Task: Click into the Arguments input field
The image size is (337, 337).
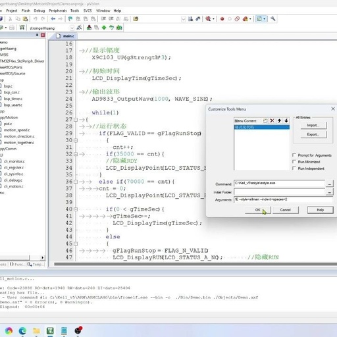Action: (x=283, y=199)
